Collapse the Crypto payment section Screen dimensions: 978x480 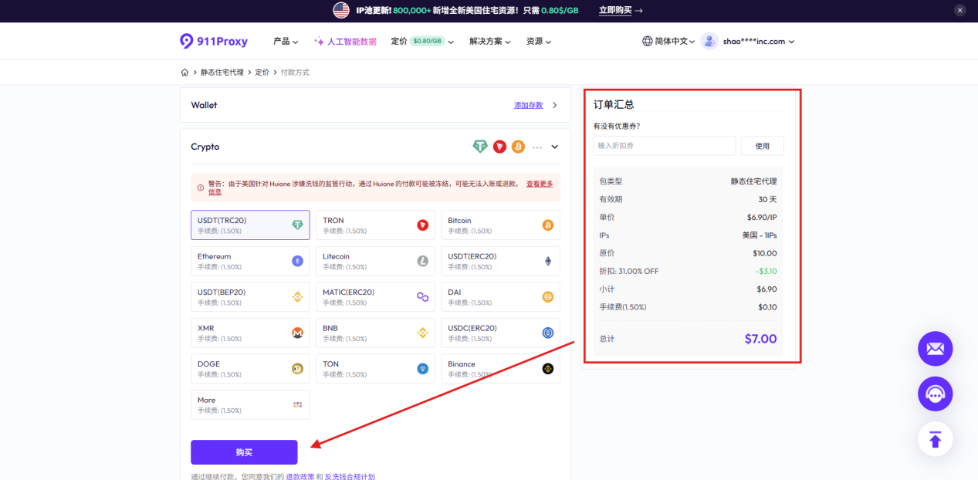click(554, 147)
